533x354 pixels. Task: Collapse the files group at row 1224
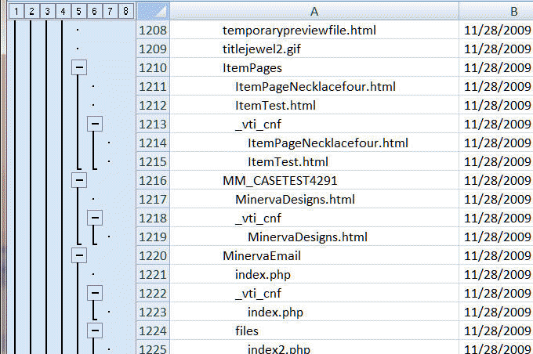pos(95,331)
